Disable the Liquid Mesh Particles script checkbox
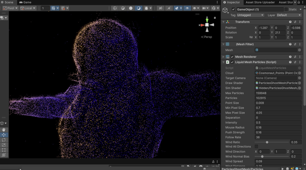306x170 pixels. coord(232,62)
